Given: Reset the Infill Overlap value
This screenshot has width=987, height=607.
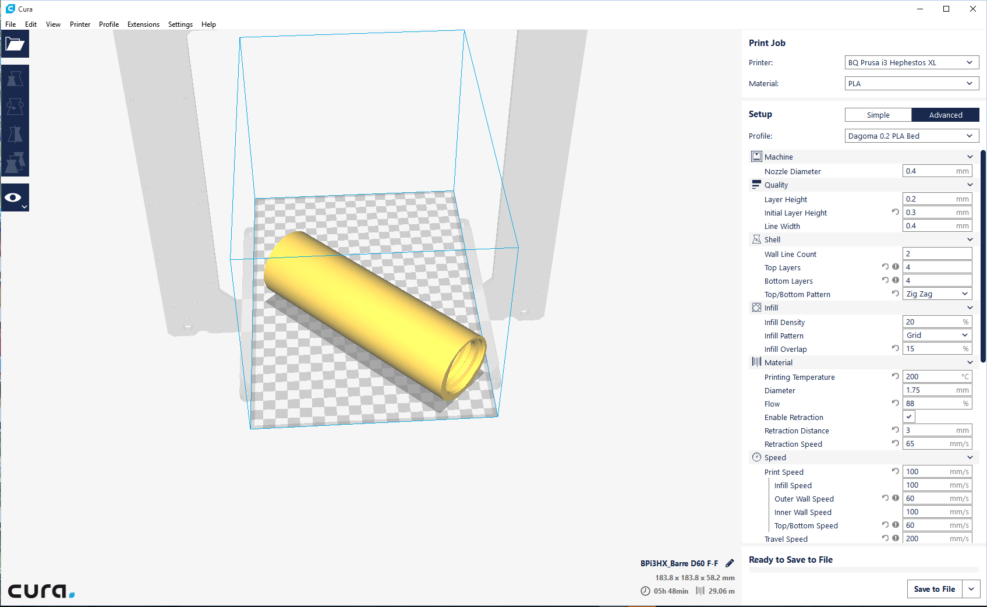Looking at the screenshot, I should 896,348.
